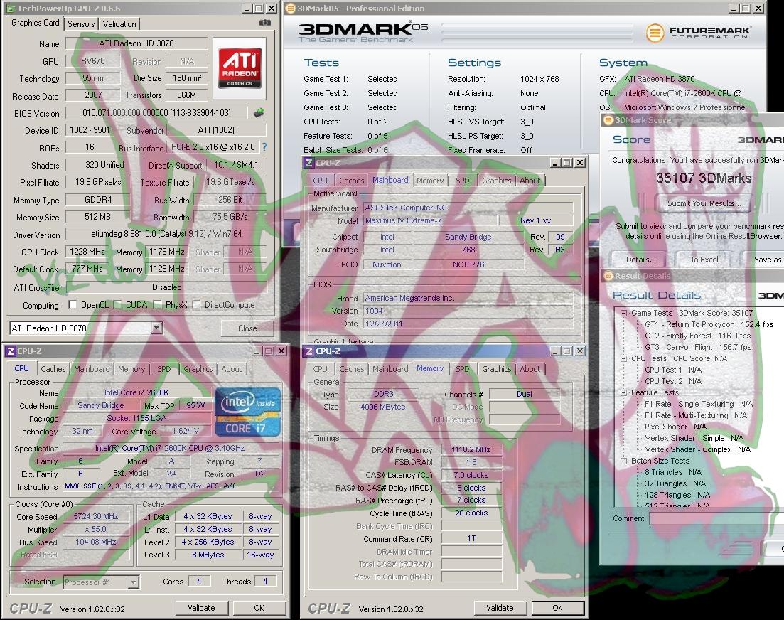
Task: Click the GPU-Z screenshot camera icon
Action: pyautogui.click(x=265, y=23)
